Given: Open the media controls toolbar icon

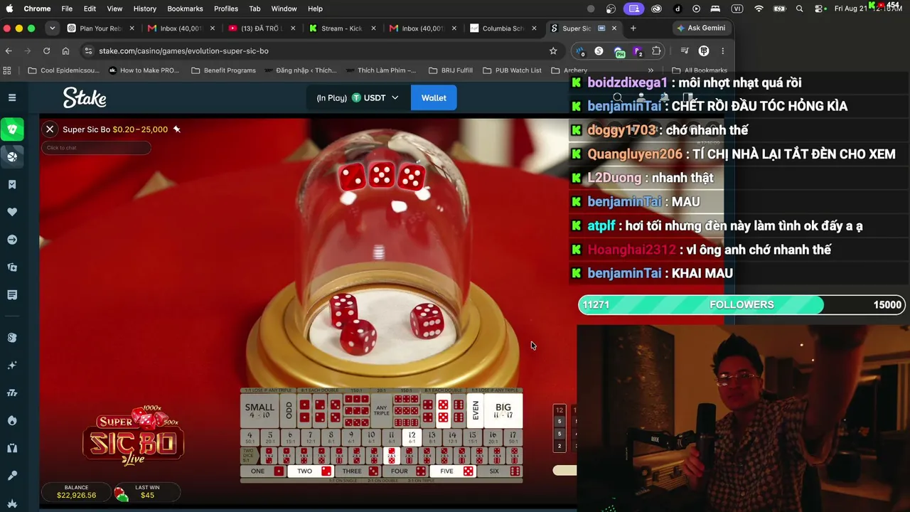Looking at the screenshot, I should 685,51.
